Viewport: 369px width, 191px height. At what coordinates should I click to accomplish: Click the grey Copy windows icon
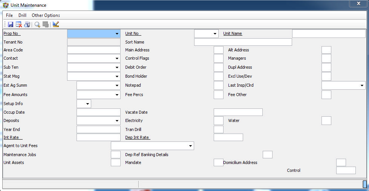46,24
